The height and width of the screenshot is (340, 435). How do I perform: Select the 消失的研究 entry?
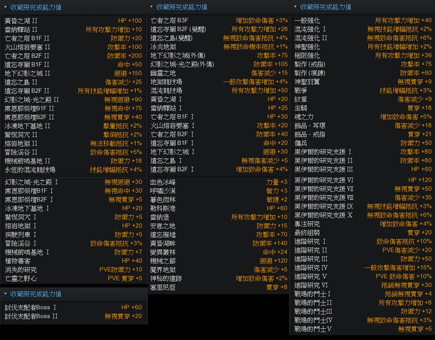[21, 270]
